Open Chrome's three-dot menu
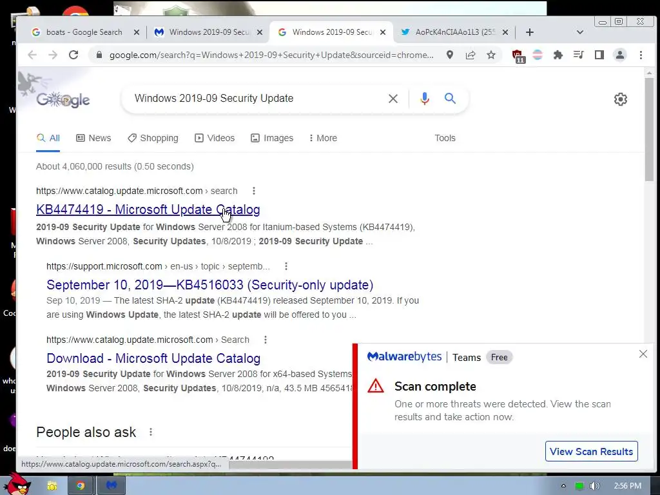This screenshot has height=495, width=660. pos(641,55)
